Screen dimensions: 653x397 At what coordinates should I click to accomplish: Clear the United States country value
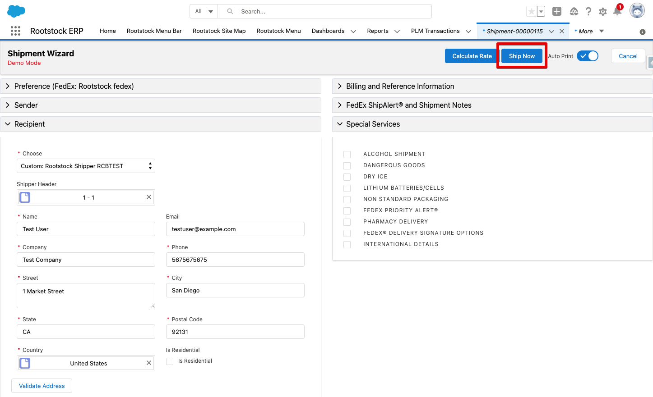tap(149, 363)
